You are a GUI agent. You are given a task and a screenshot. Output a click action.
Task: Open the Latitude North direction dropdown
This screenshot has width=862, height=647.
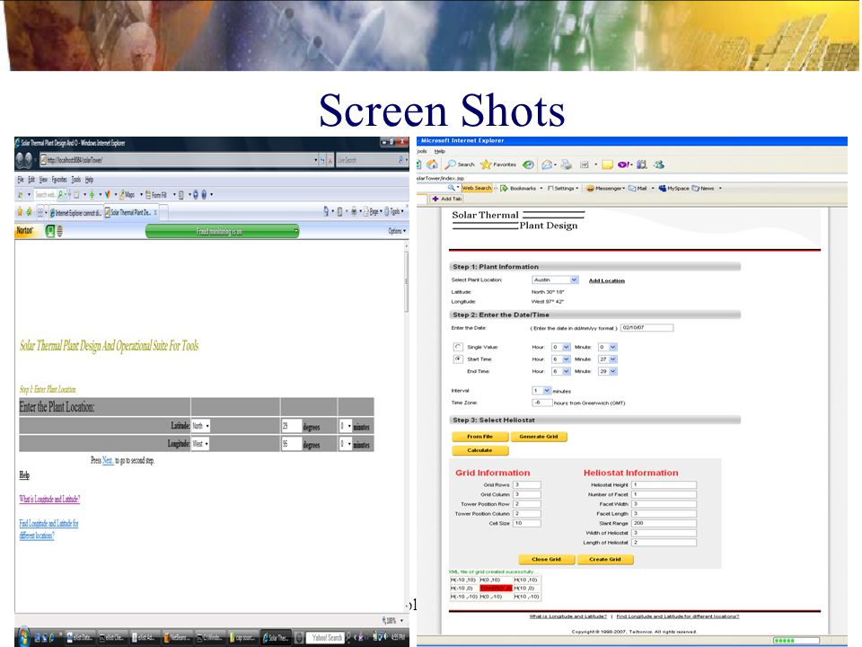[x=200, y=426]
